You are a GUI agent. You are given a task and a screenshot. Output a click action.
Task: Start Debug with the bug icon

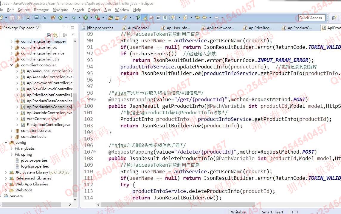(74, 18)
